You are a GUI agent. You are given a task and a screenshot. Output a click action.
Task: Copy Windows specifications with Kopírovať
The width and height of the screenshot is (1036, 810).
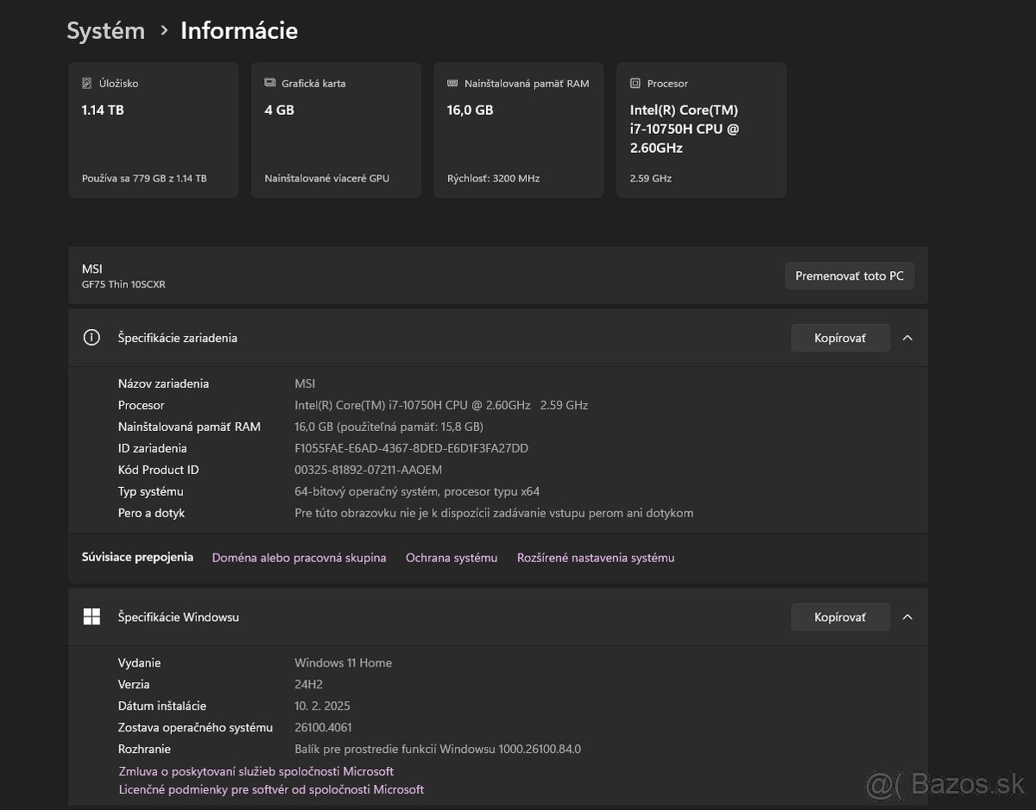pyautogui.click(x=840, y=617)
